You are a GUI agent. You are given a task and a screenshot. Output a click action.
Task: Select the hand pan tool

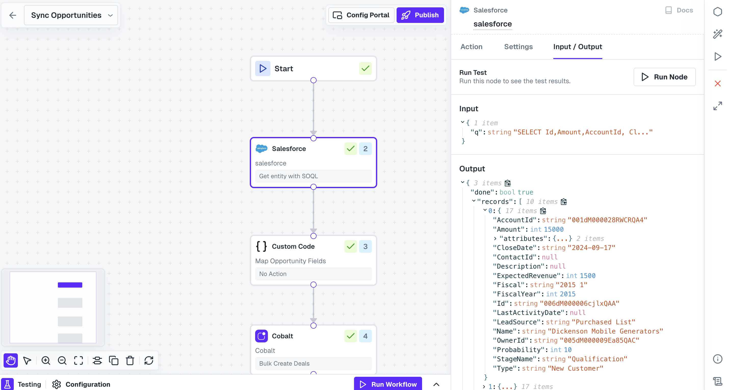11,360
